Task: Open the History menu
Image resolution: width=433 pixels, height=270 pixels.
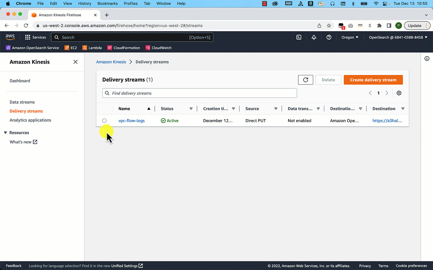Action: click(x=85, y=3)
